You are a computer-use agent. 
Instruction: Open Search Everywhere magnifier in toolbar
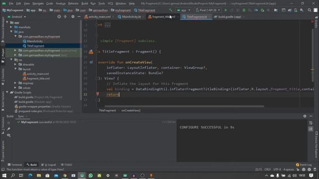(309, 10)
